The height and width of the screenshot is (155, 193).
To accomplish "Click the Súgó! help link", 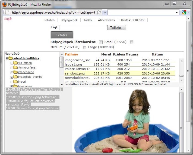I will pos(8,19).
